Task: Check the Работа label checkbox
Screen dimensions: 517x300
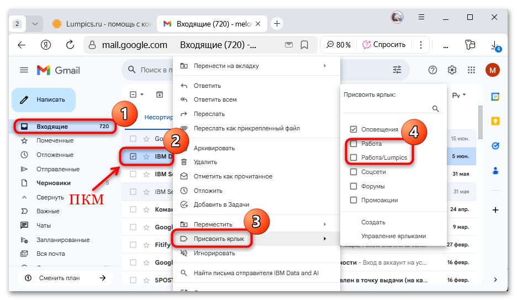Action: 354,144
